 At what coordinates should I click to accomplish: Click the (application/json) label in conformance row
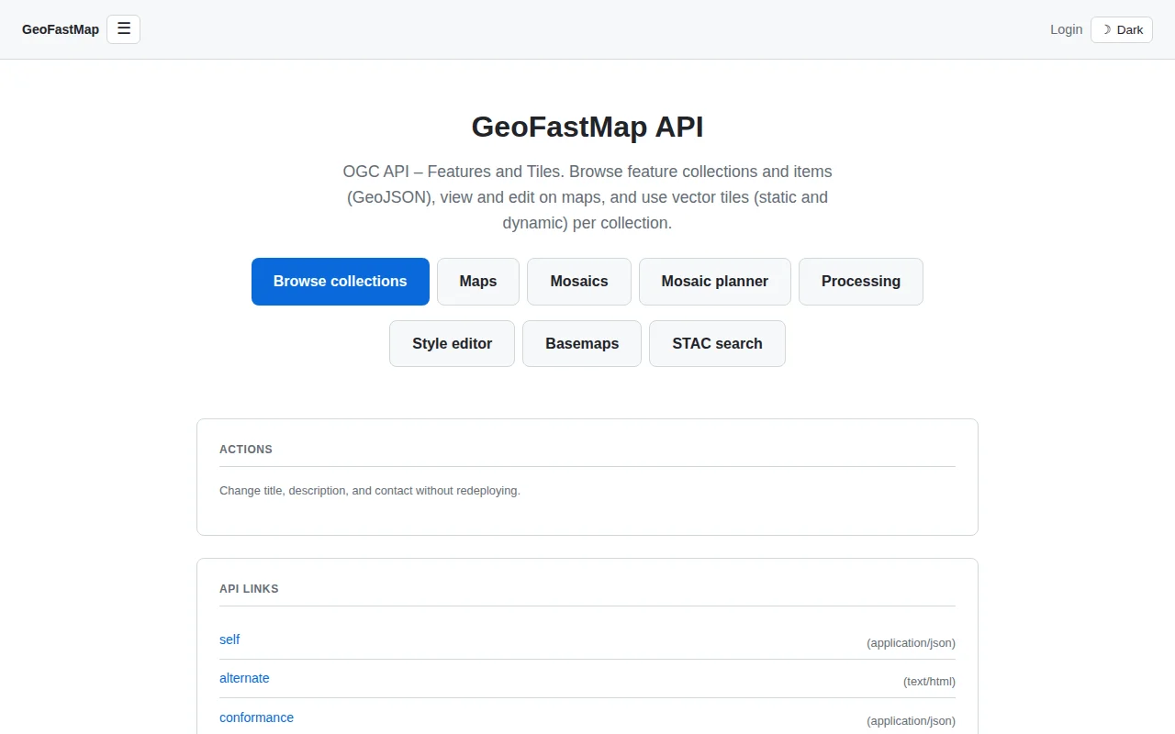point(911,721)
